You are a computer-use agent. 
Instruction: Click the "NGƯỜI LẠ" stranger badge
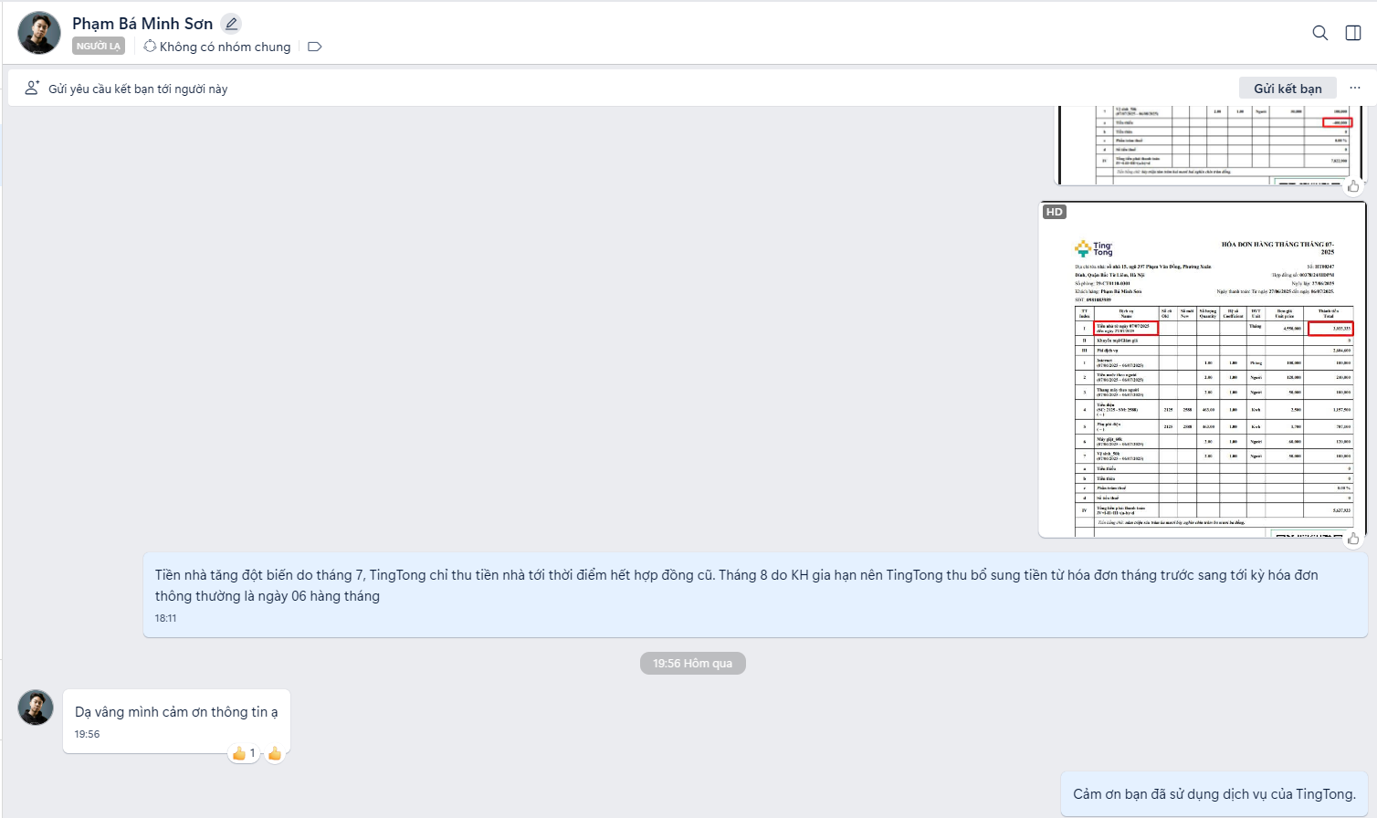(98, 47)
